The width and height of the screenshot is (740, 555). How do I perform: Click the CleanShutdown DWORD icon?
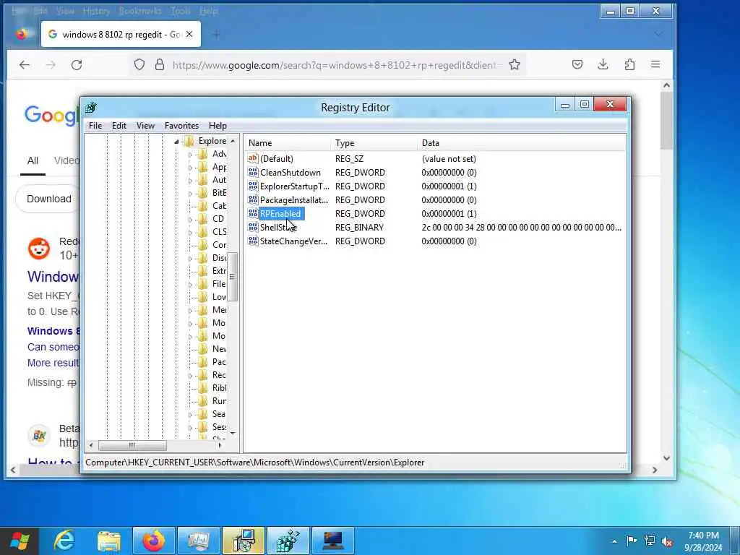[253, 172]
